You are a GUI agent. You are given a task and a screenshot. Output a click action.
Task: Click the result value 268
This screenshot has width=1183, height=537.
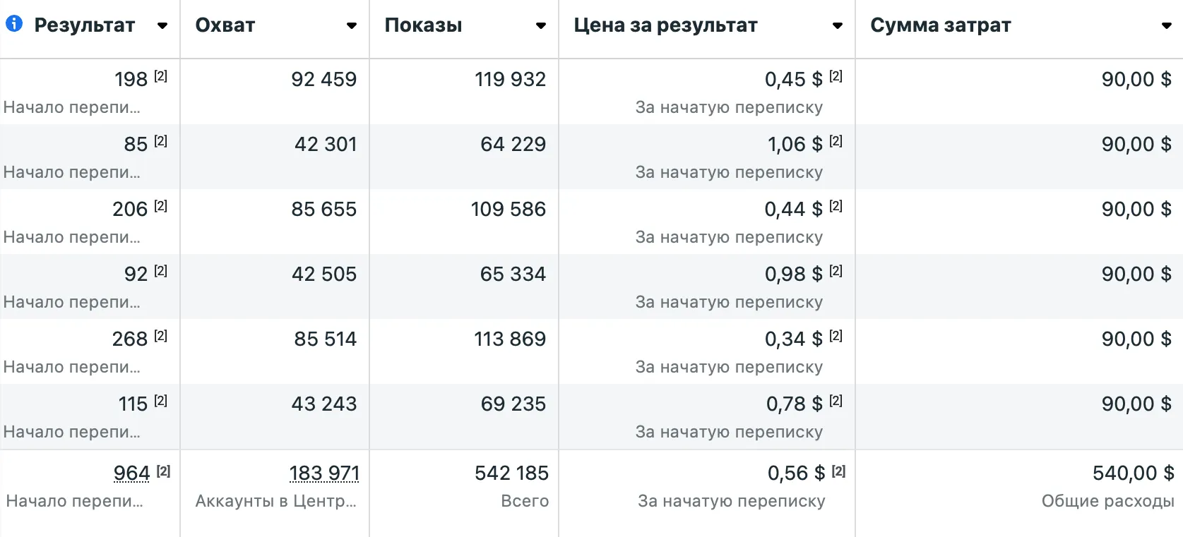129,339
